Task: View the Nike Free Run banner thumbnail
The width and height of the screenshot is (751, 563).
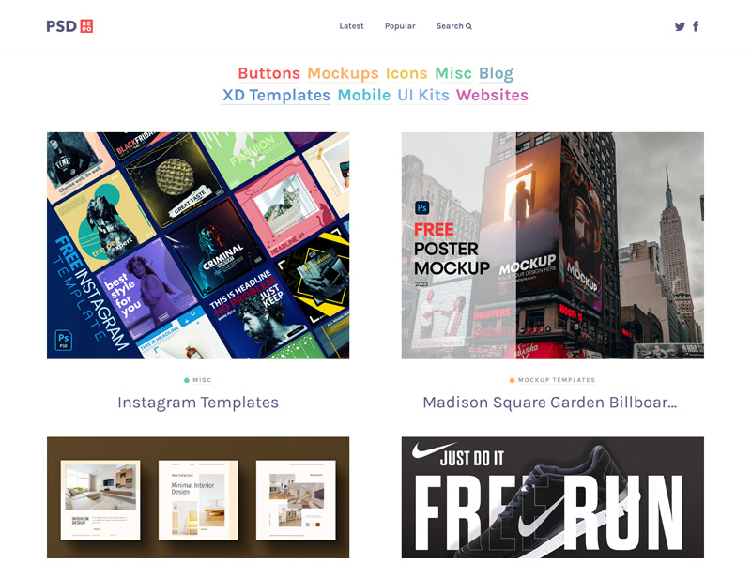Action: point(553,497)
